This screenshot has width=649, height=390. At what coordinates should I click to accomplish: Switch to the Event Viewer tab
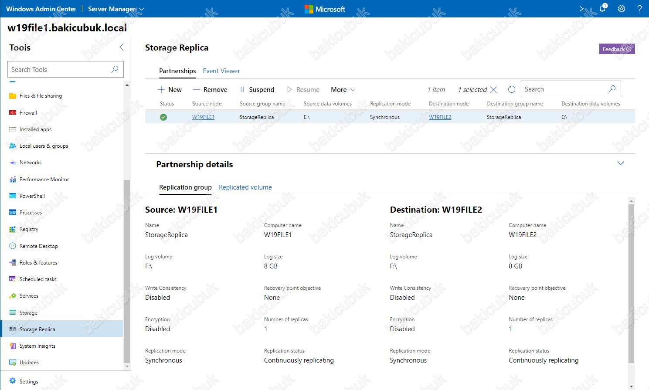pos(221,71)
